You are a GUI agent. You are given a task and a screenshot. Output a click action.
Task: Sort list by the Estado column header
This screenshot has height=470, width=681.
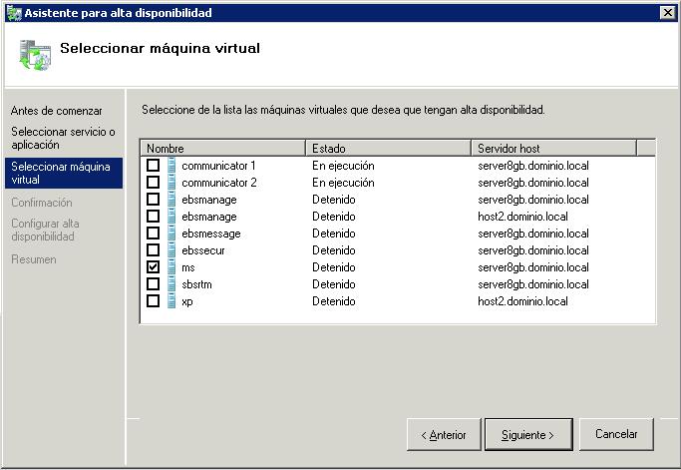coord(389,149)
